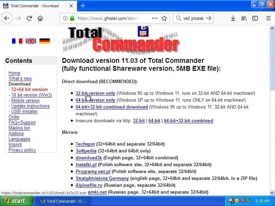The image size is (275, 206).
Task: Open the Imprint link
Action: pyautogui.click(x=15, y=144)
